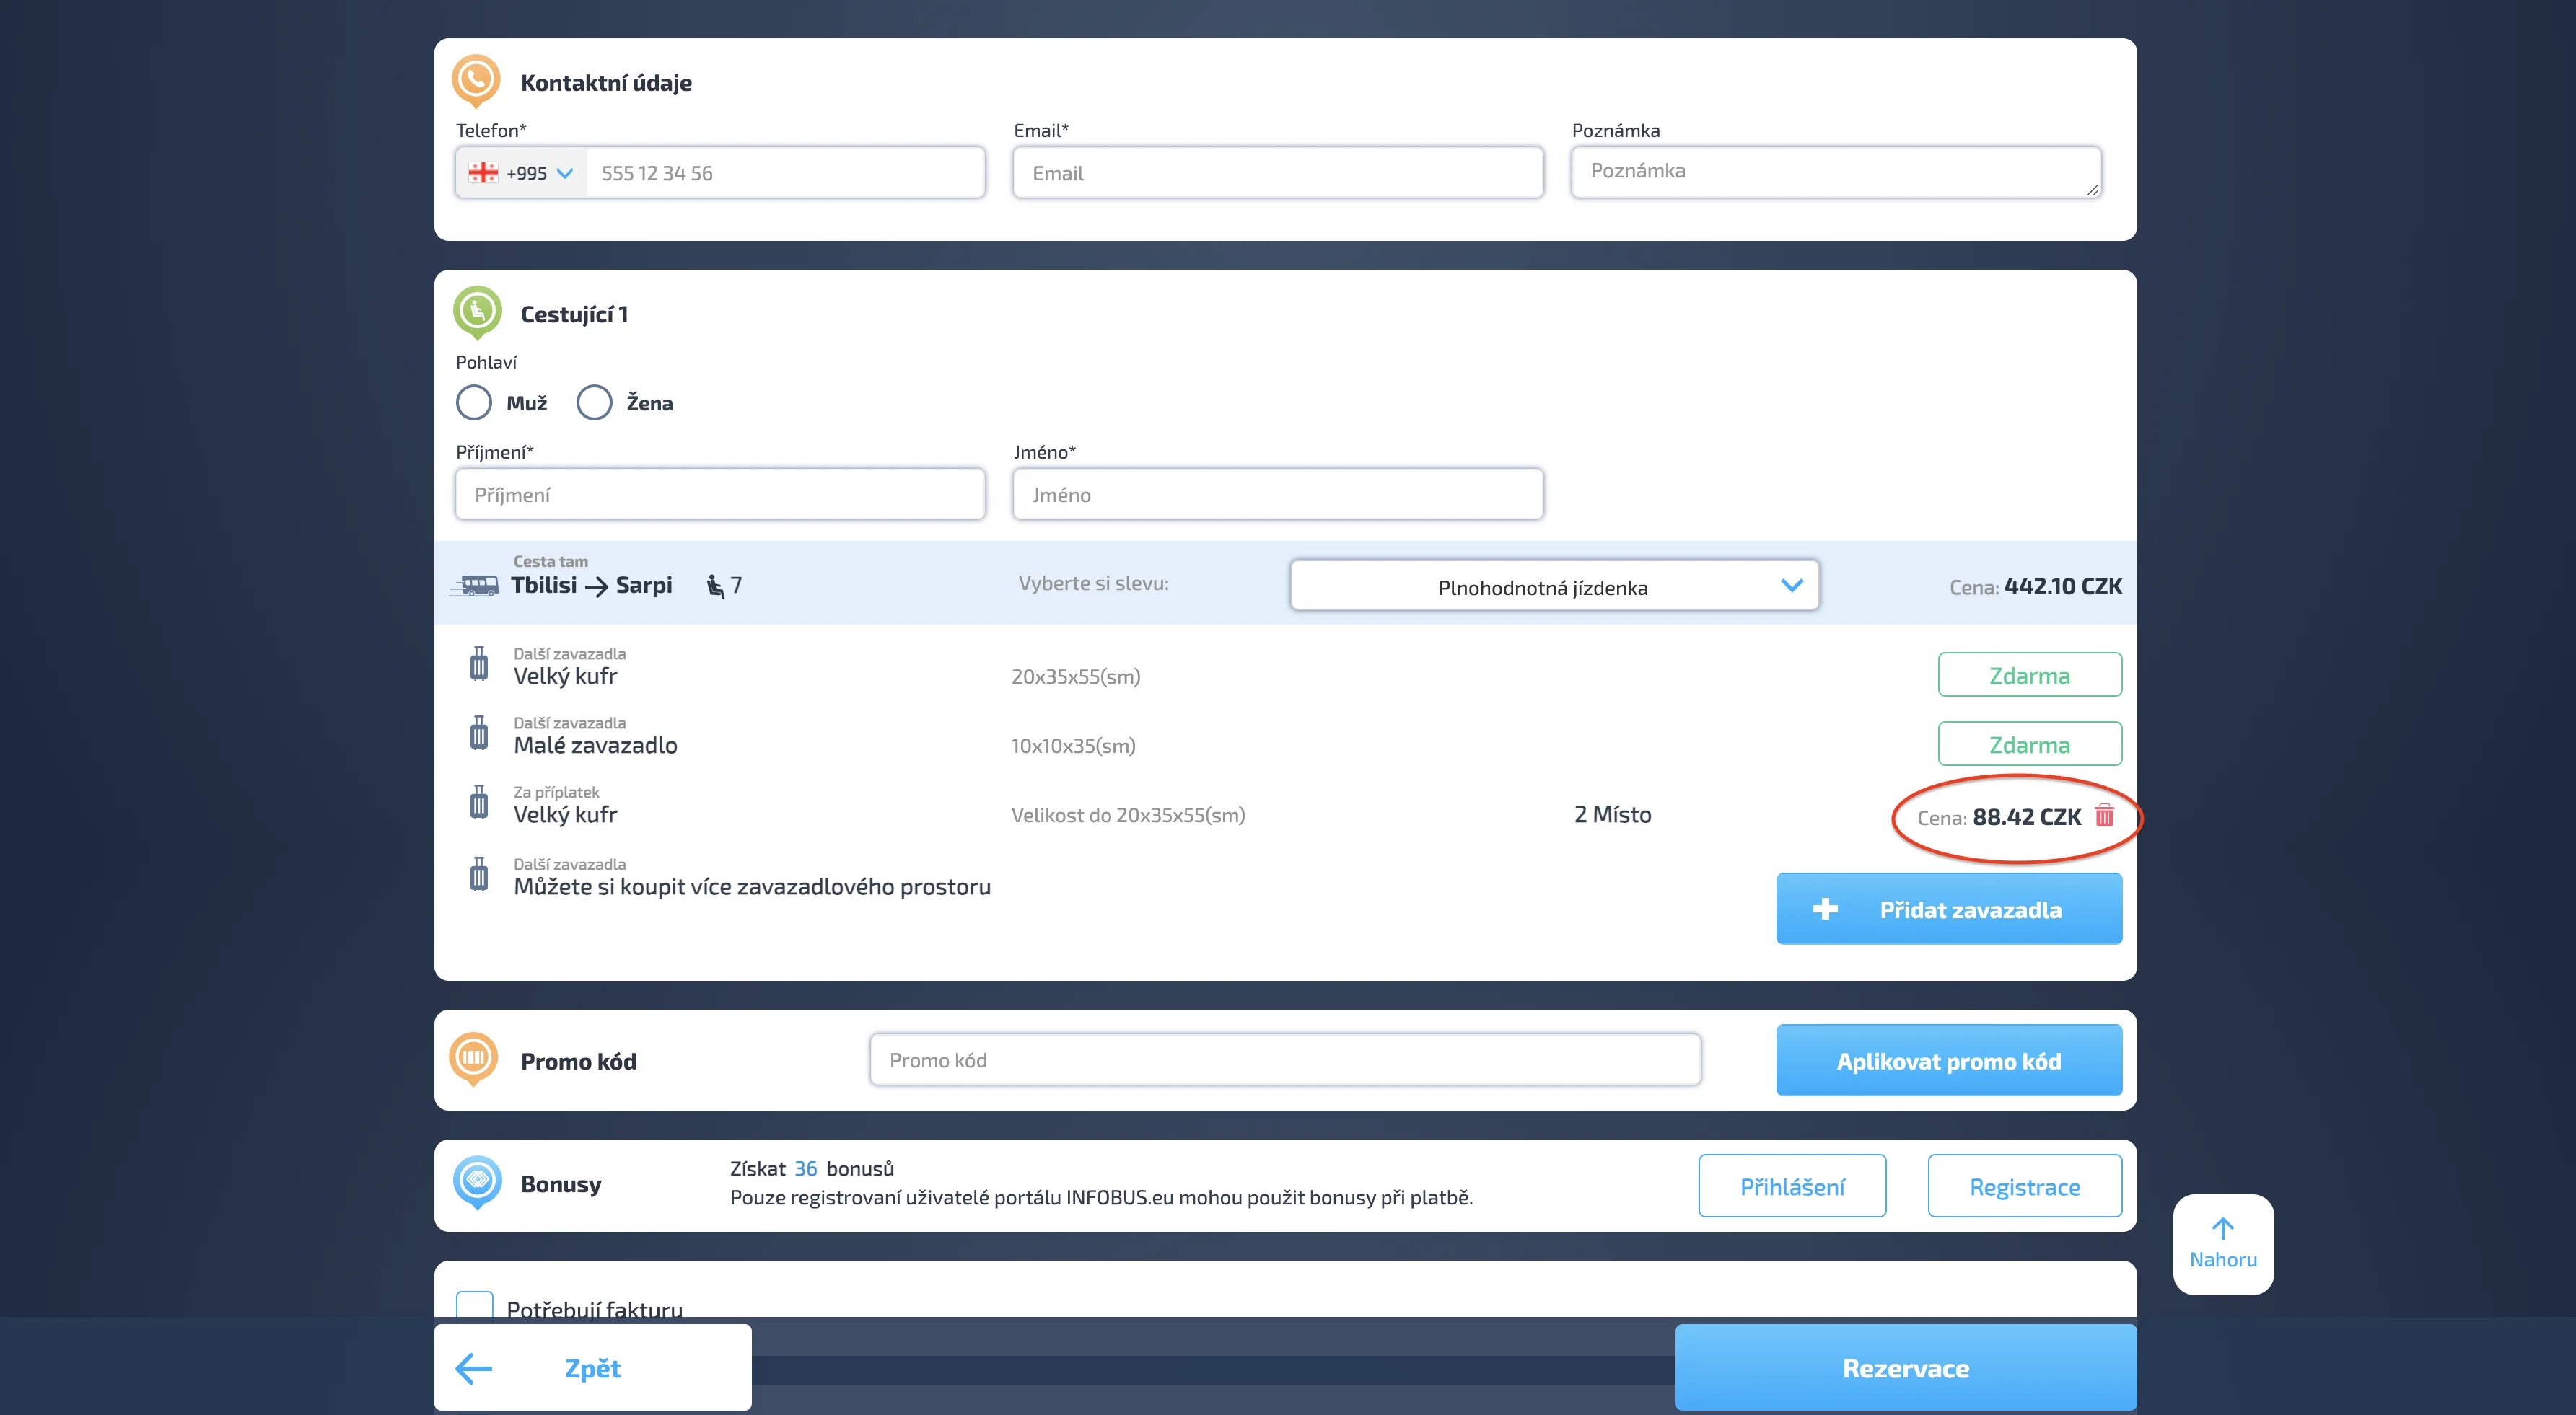Screen dimensions: 2576x1415
Task: Select the Žena radio button
Action: pyautogui.click(x=594, y=402)
